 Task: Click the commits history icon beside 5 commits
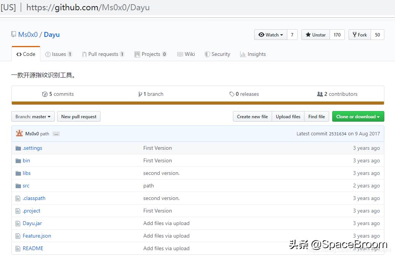pos(46,94)
